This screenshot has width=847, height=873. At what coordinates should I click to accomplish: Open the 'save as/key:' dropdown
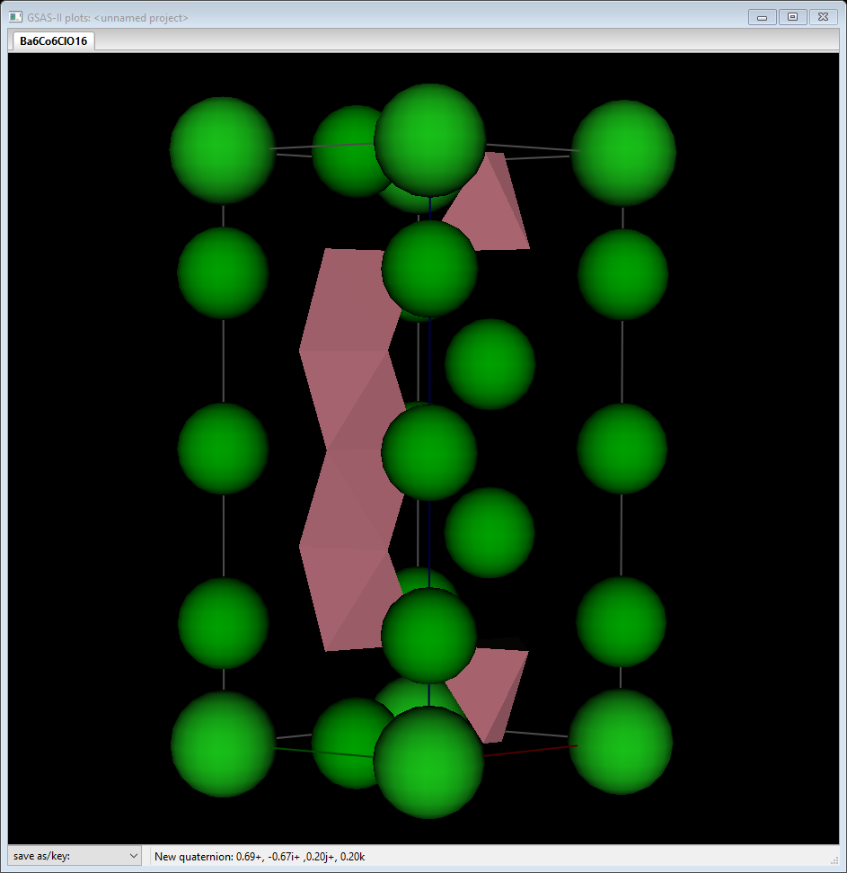pyautogui.click(x=75, y=856)
